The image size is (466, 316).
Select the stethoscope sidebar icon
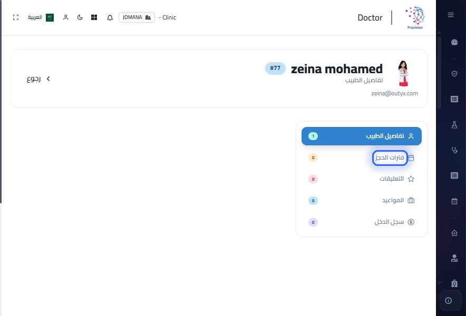(x=454, y=150)
